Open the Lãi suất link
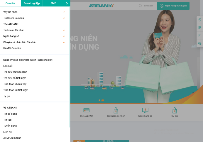The height and width of the screenshot is (142, 203). pyautogui.click(x=8, y=66)
